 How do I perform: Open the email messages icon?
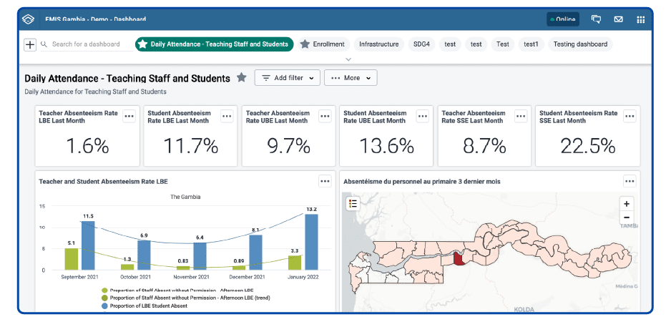(x=618, y=19)
